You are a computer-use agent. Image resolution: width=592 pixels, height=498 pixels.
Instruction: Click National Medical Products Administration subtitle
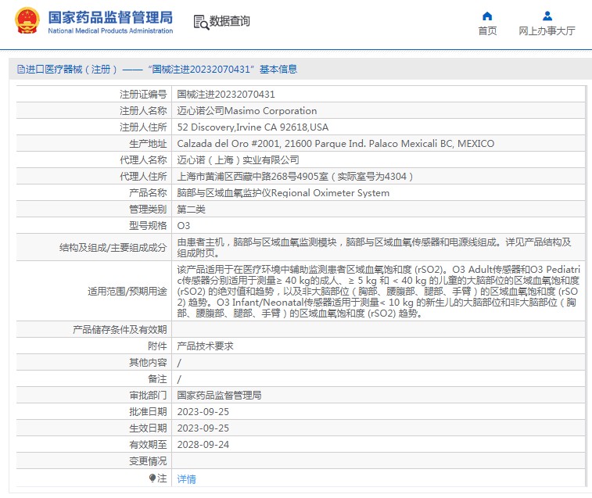click(110, 31)
